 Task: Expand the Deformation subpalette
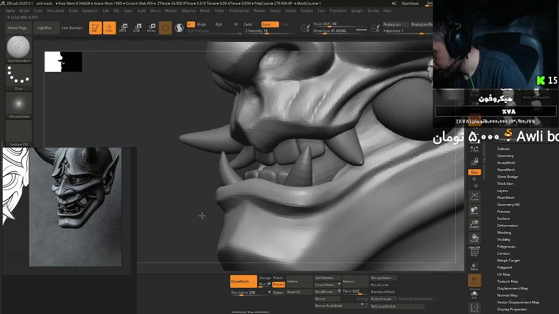point(507,225)
